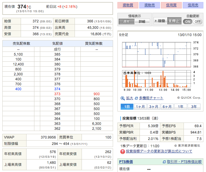
Task: Click the 実績BPS value 944.81
Action: point(196,132)
